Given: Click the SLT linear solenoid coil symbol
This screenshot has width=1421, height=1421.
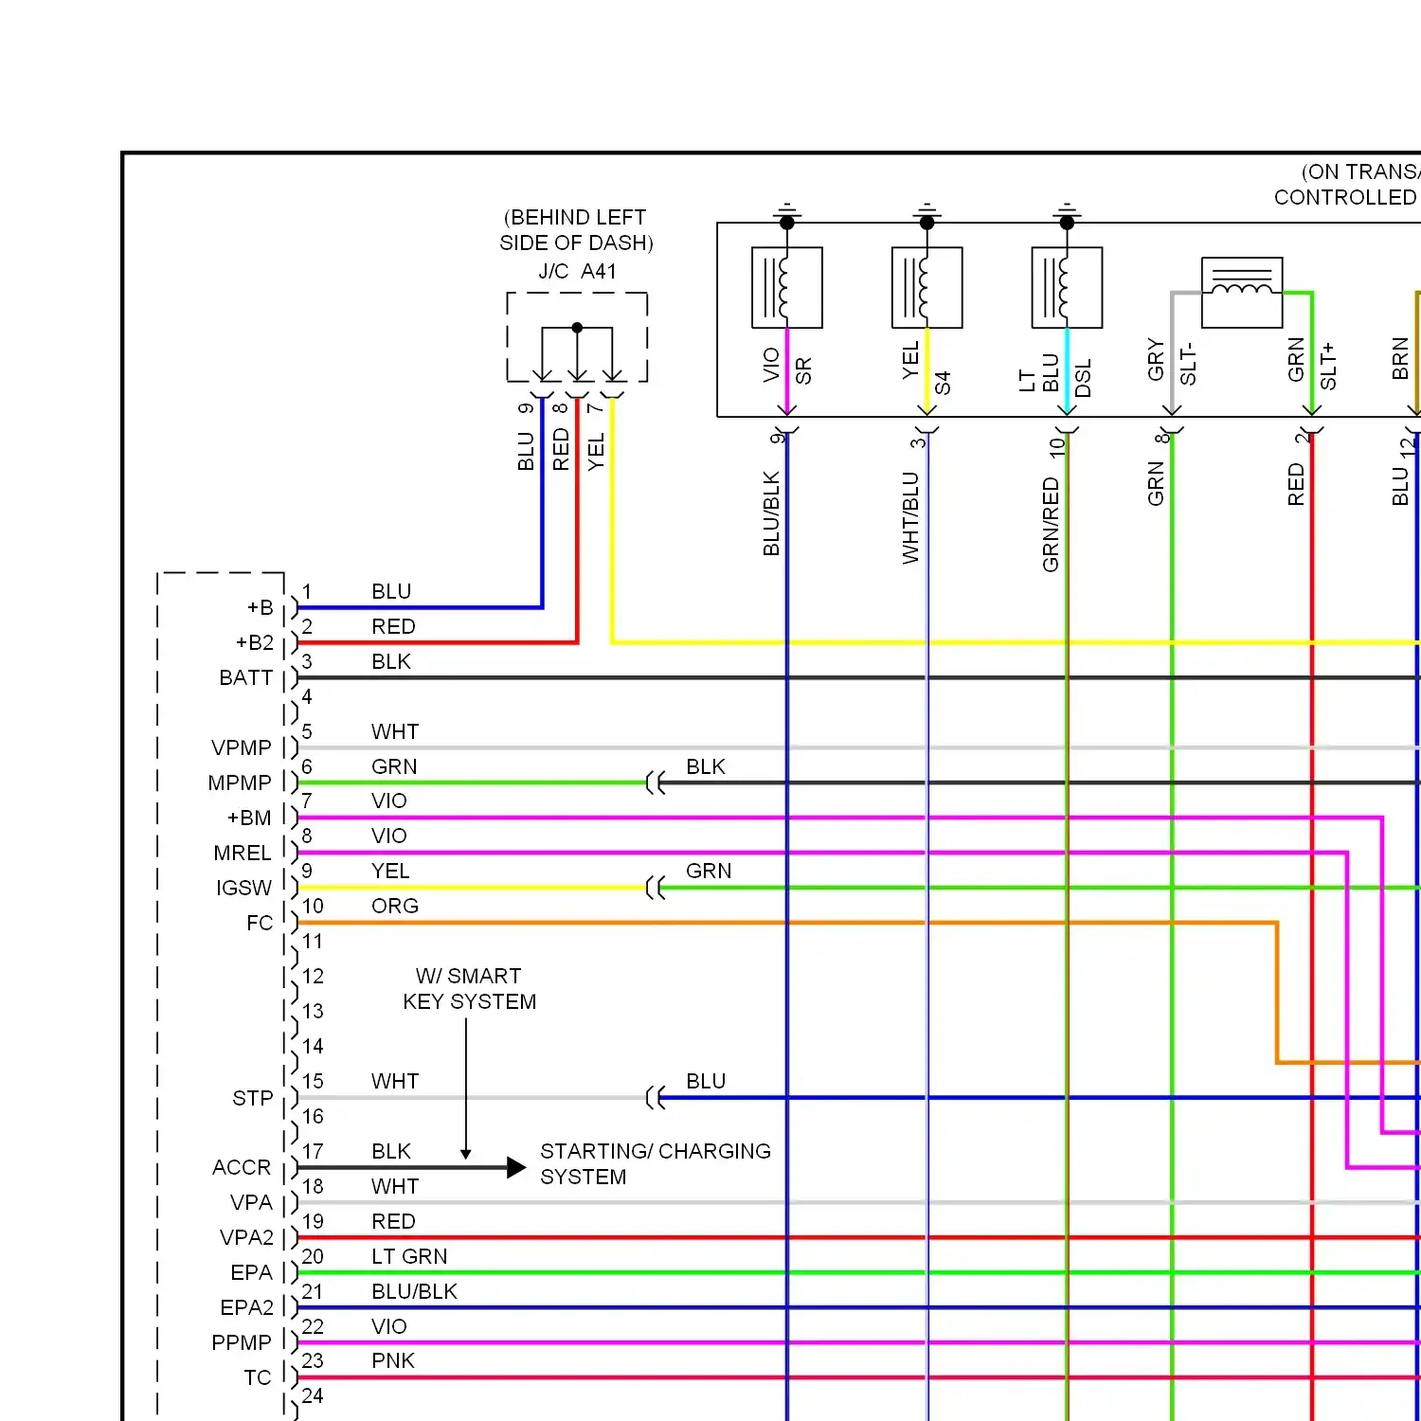Looking at the screenshot, I should (x=1242, y=292).
